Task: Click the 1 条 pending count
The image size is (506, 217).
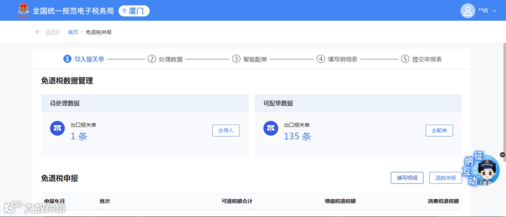Action: pos(79,137)
